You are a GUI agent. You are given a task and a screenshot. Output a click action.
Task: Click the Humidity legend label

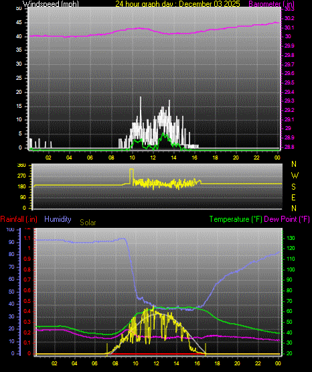click(x=58, y=219)
